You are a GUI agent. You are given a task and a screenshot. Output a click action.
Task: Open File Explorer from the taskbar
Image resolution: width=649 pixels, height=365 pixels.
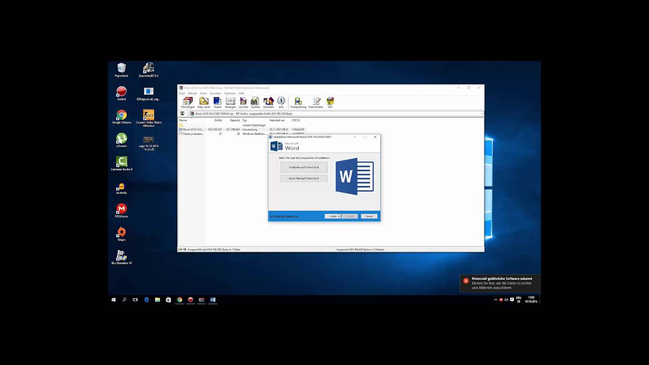point(157,300)
